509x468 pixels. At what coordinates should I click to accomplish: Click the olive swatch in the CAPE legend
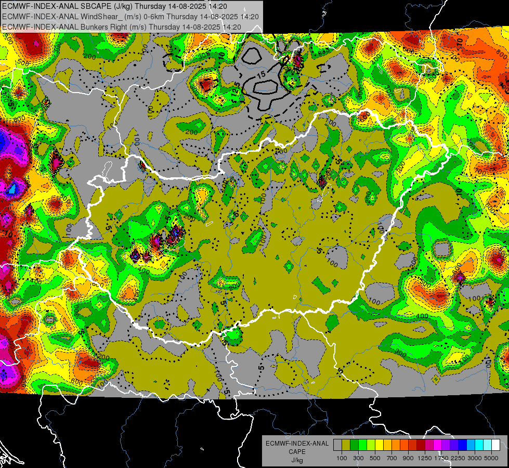pyautogui.click(x=346, y=445)
